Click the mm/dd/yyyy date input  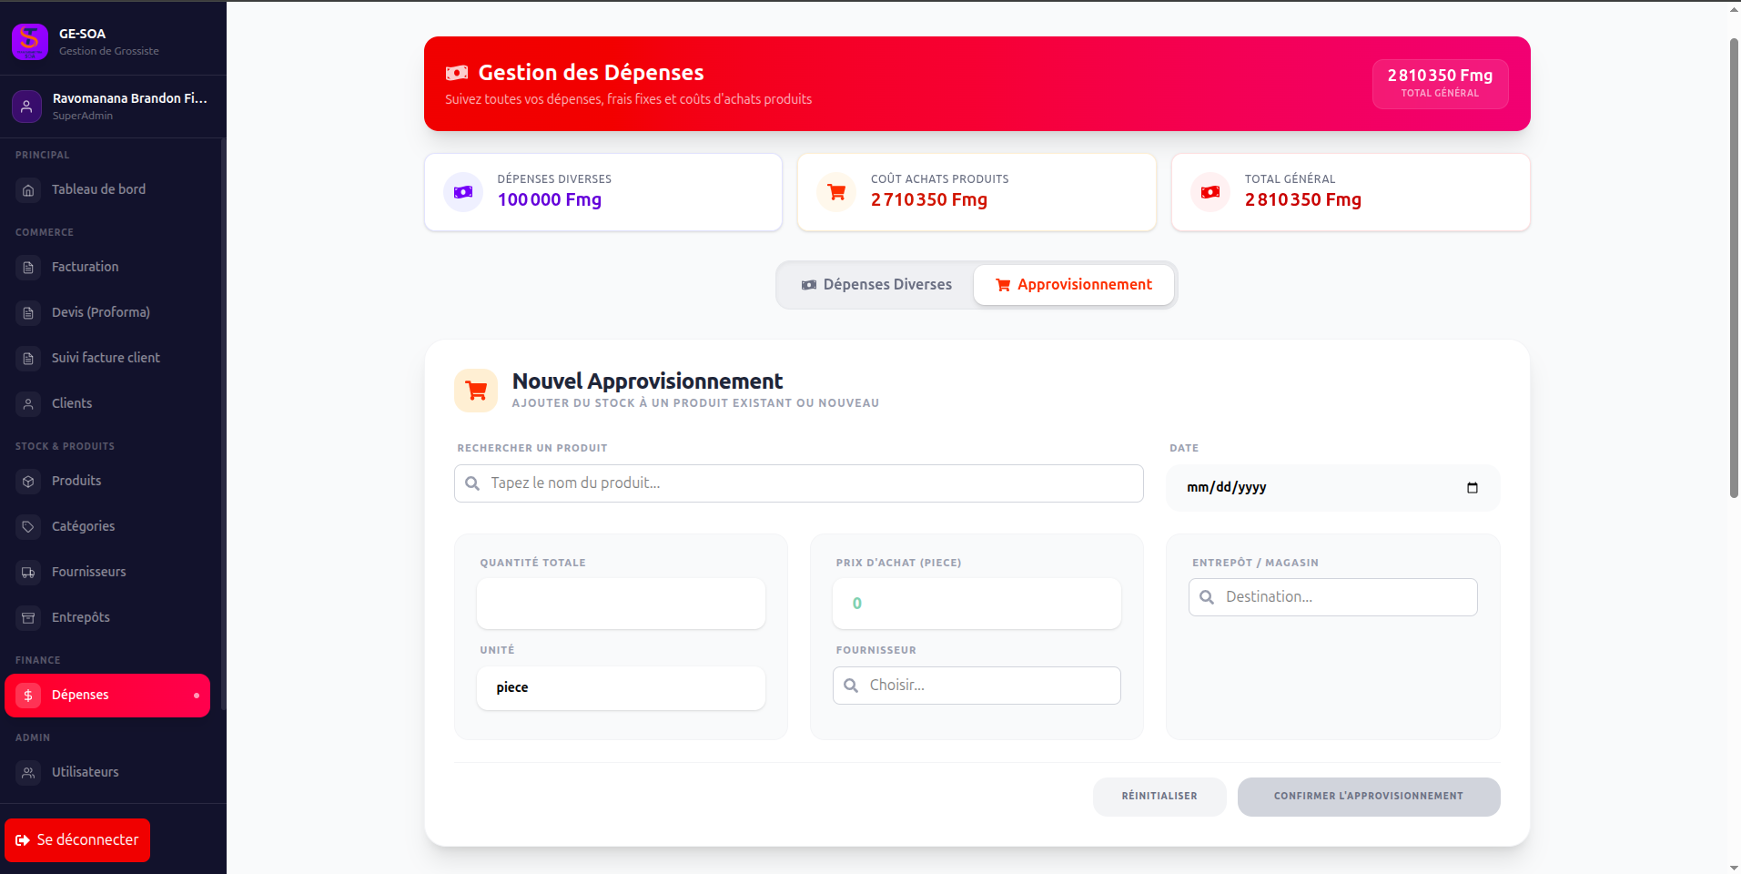[x=1333, y=488]
